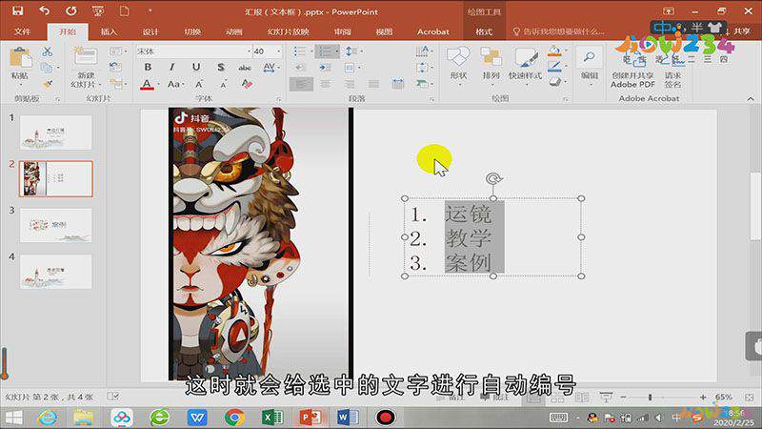Open Chrome from the taskbar
The image size is (762, 429).
[x=234, y=418]
